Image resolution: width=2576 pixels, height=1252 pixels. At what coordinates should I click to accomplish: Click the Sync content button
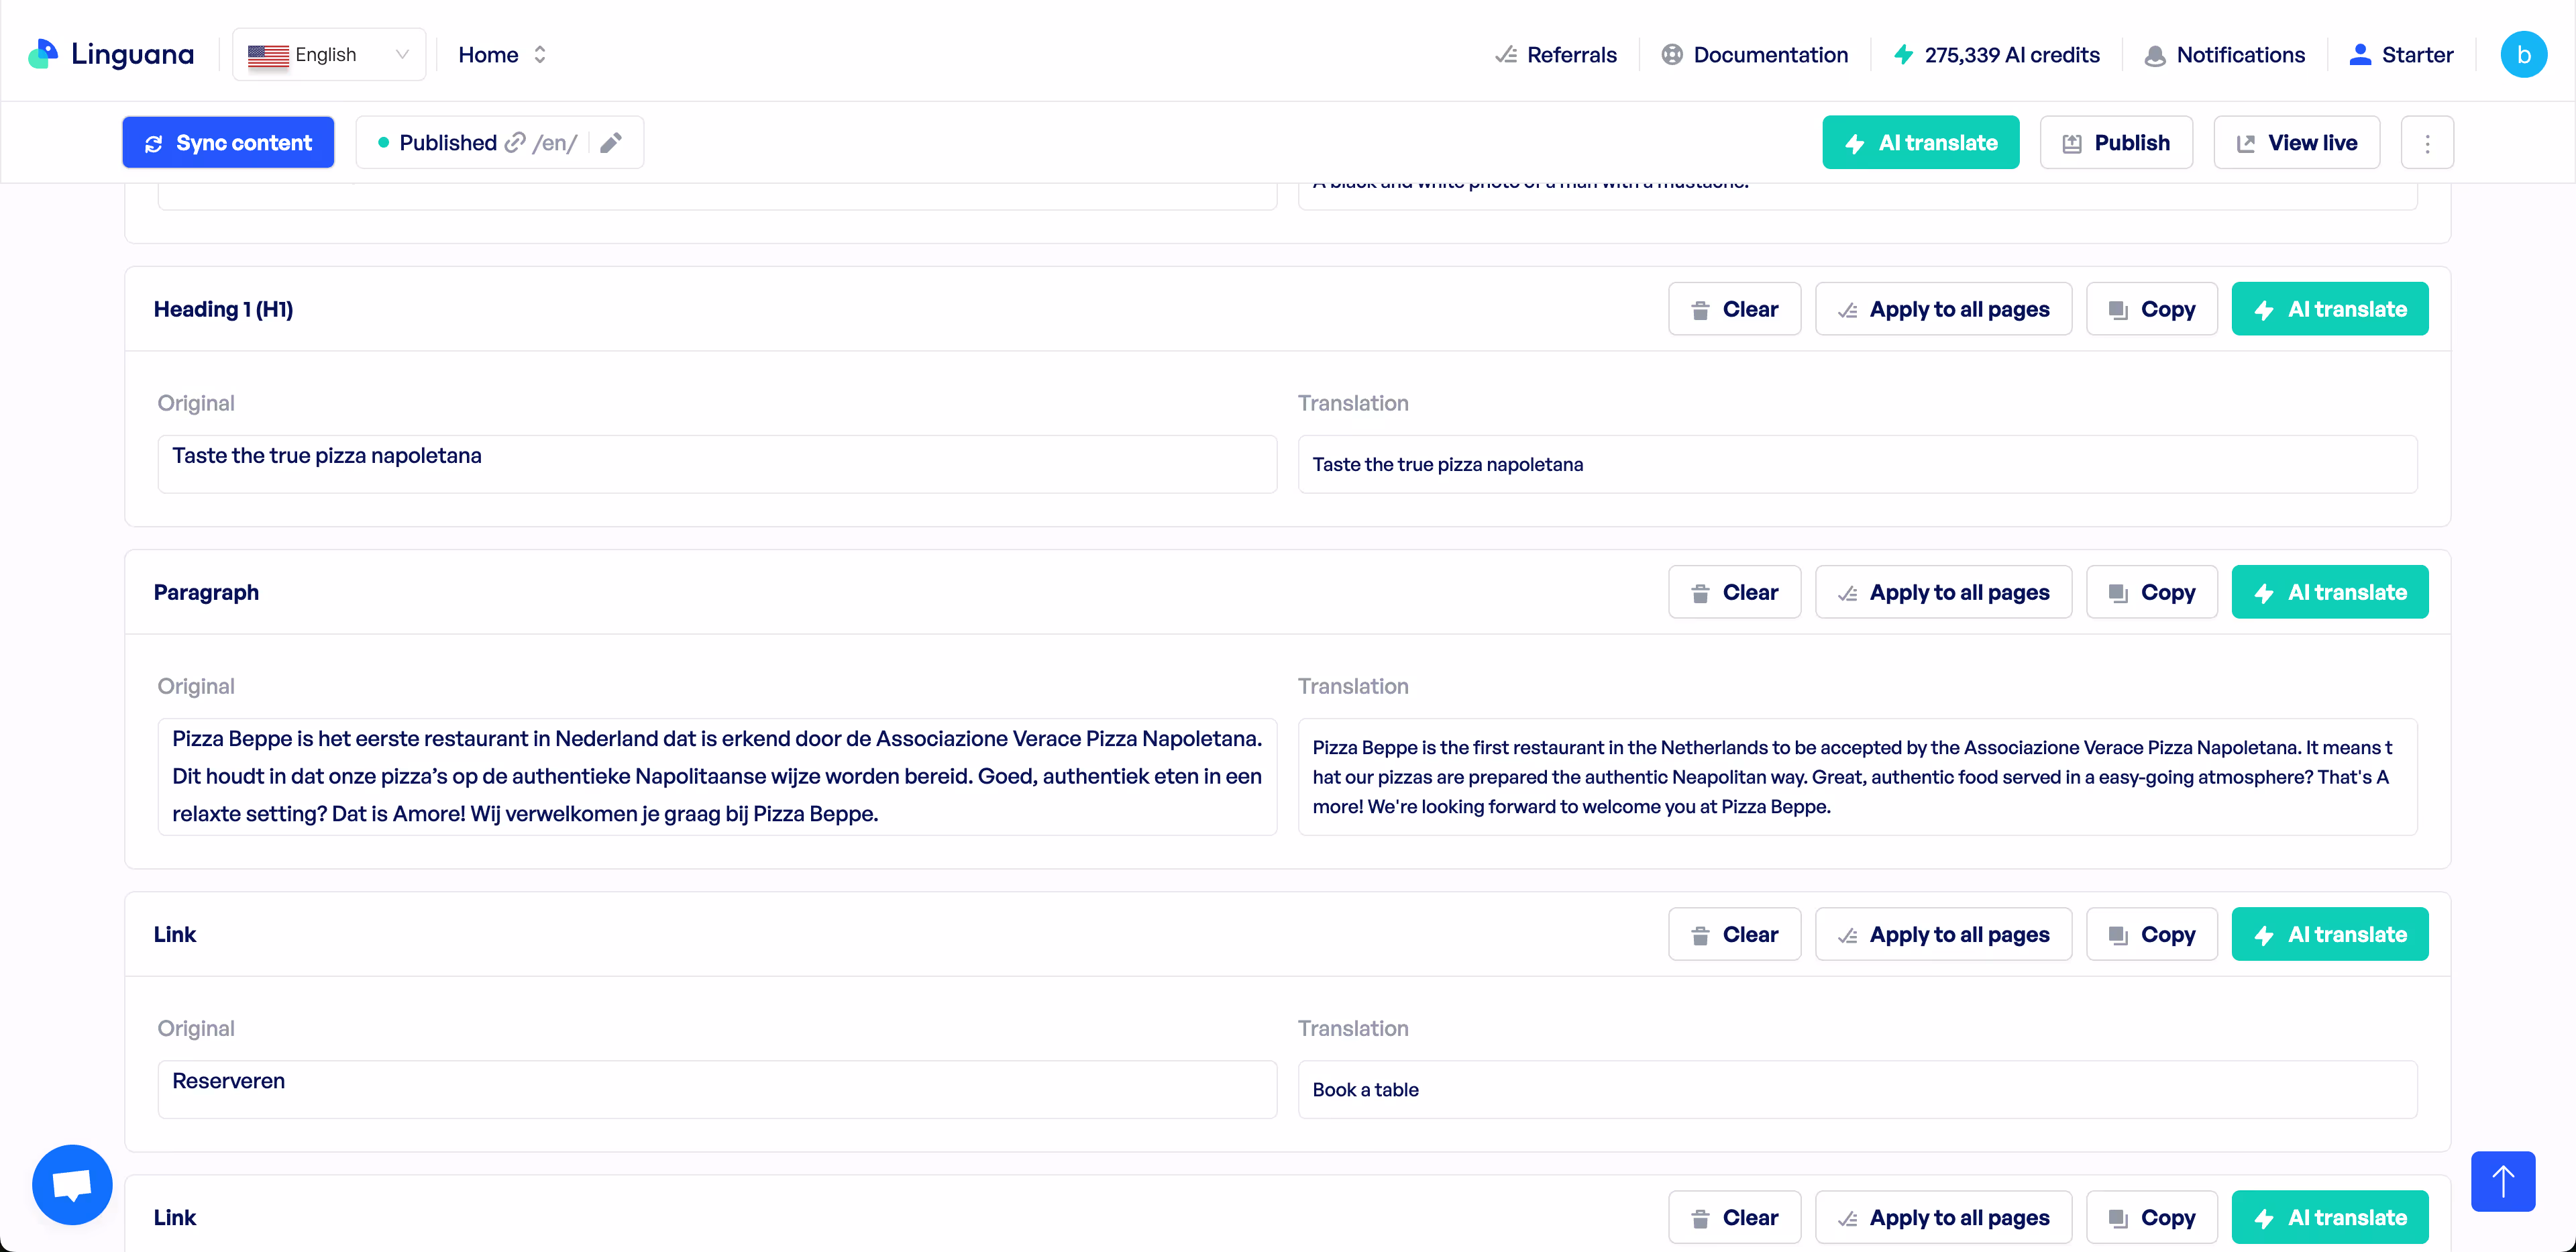(x=228, y=142)
